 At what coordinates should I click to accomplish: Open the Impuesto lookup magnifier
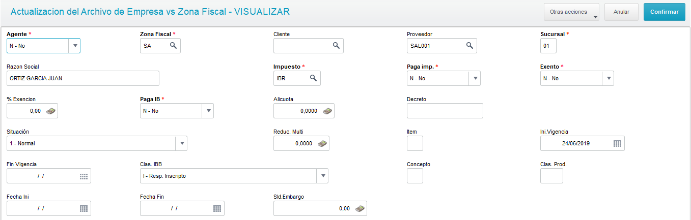click(313, 78)
